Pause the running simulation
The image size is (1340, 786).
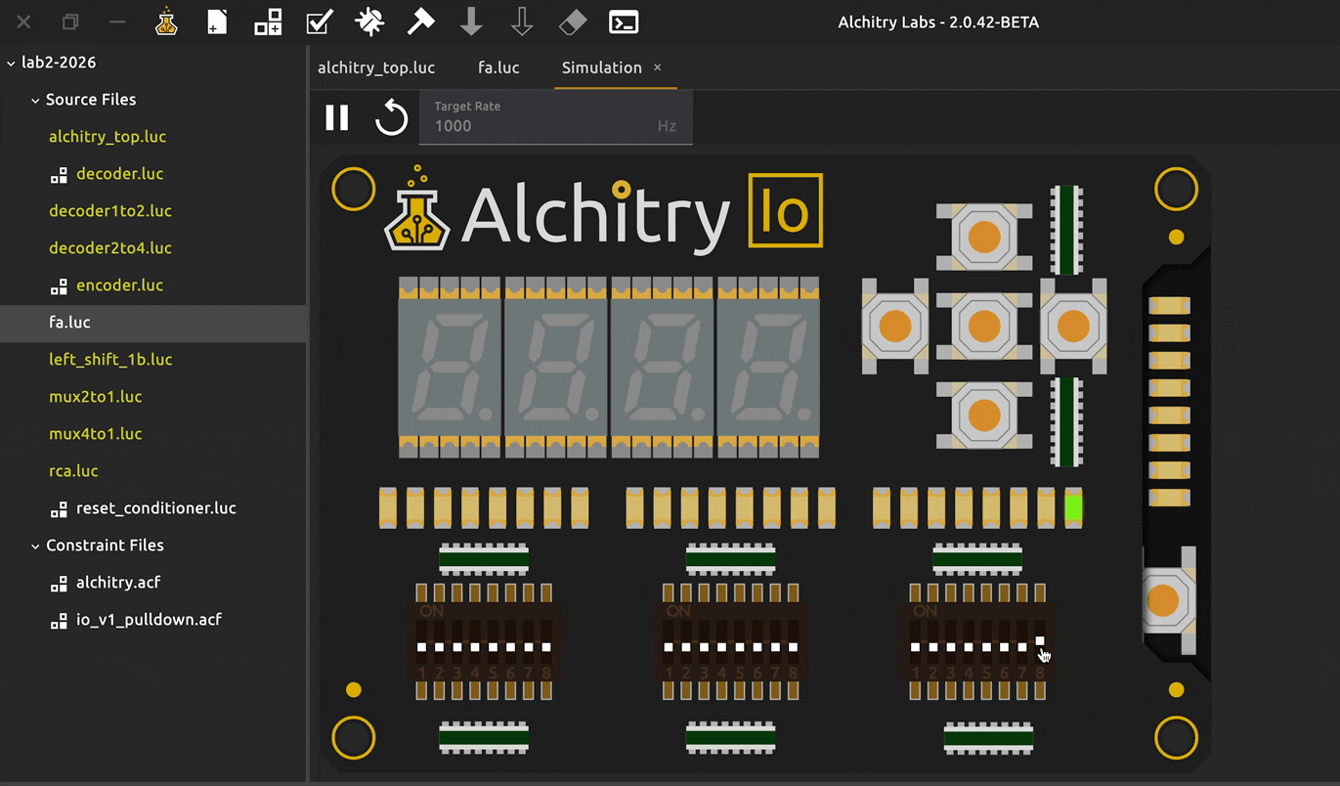337,118
